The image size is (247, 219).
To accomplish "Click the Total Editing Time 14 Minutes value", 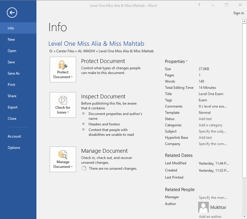I will 207,88.
